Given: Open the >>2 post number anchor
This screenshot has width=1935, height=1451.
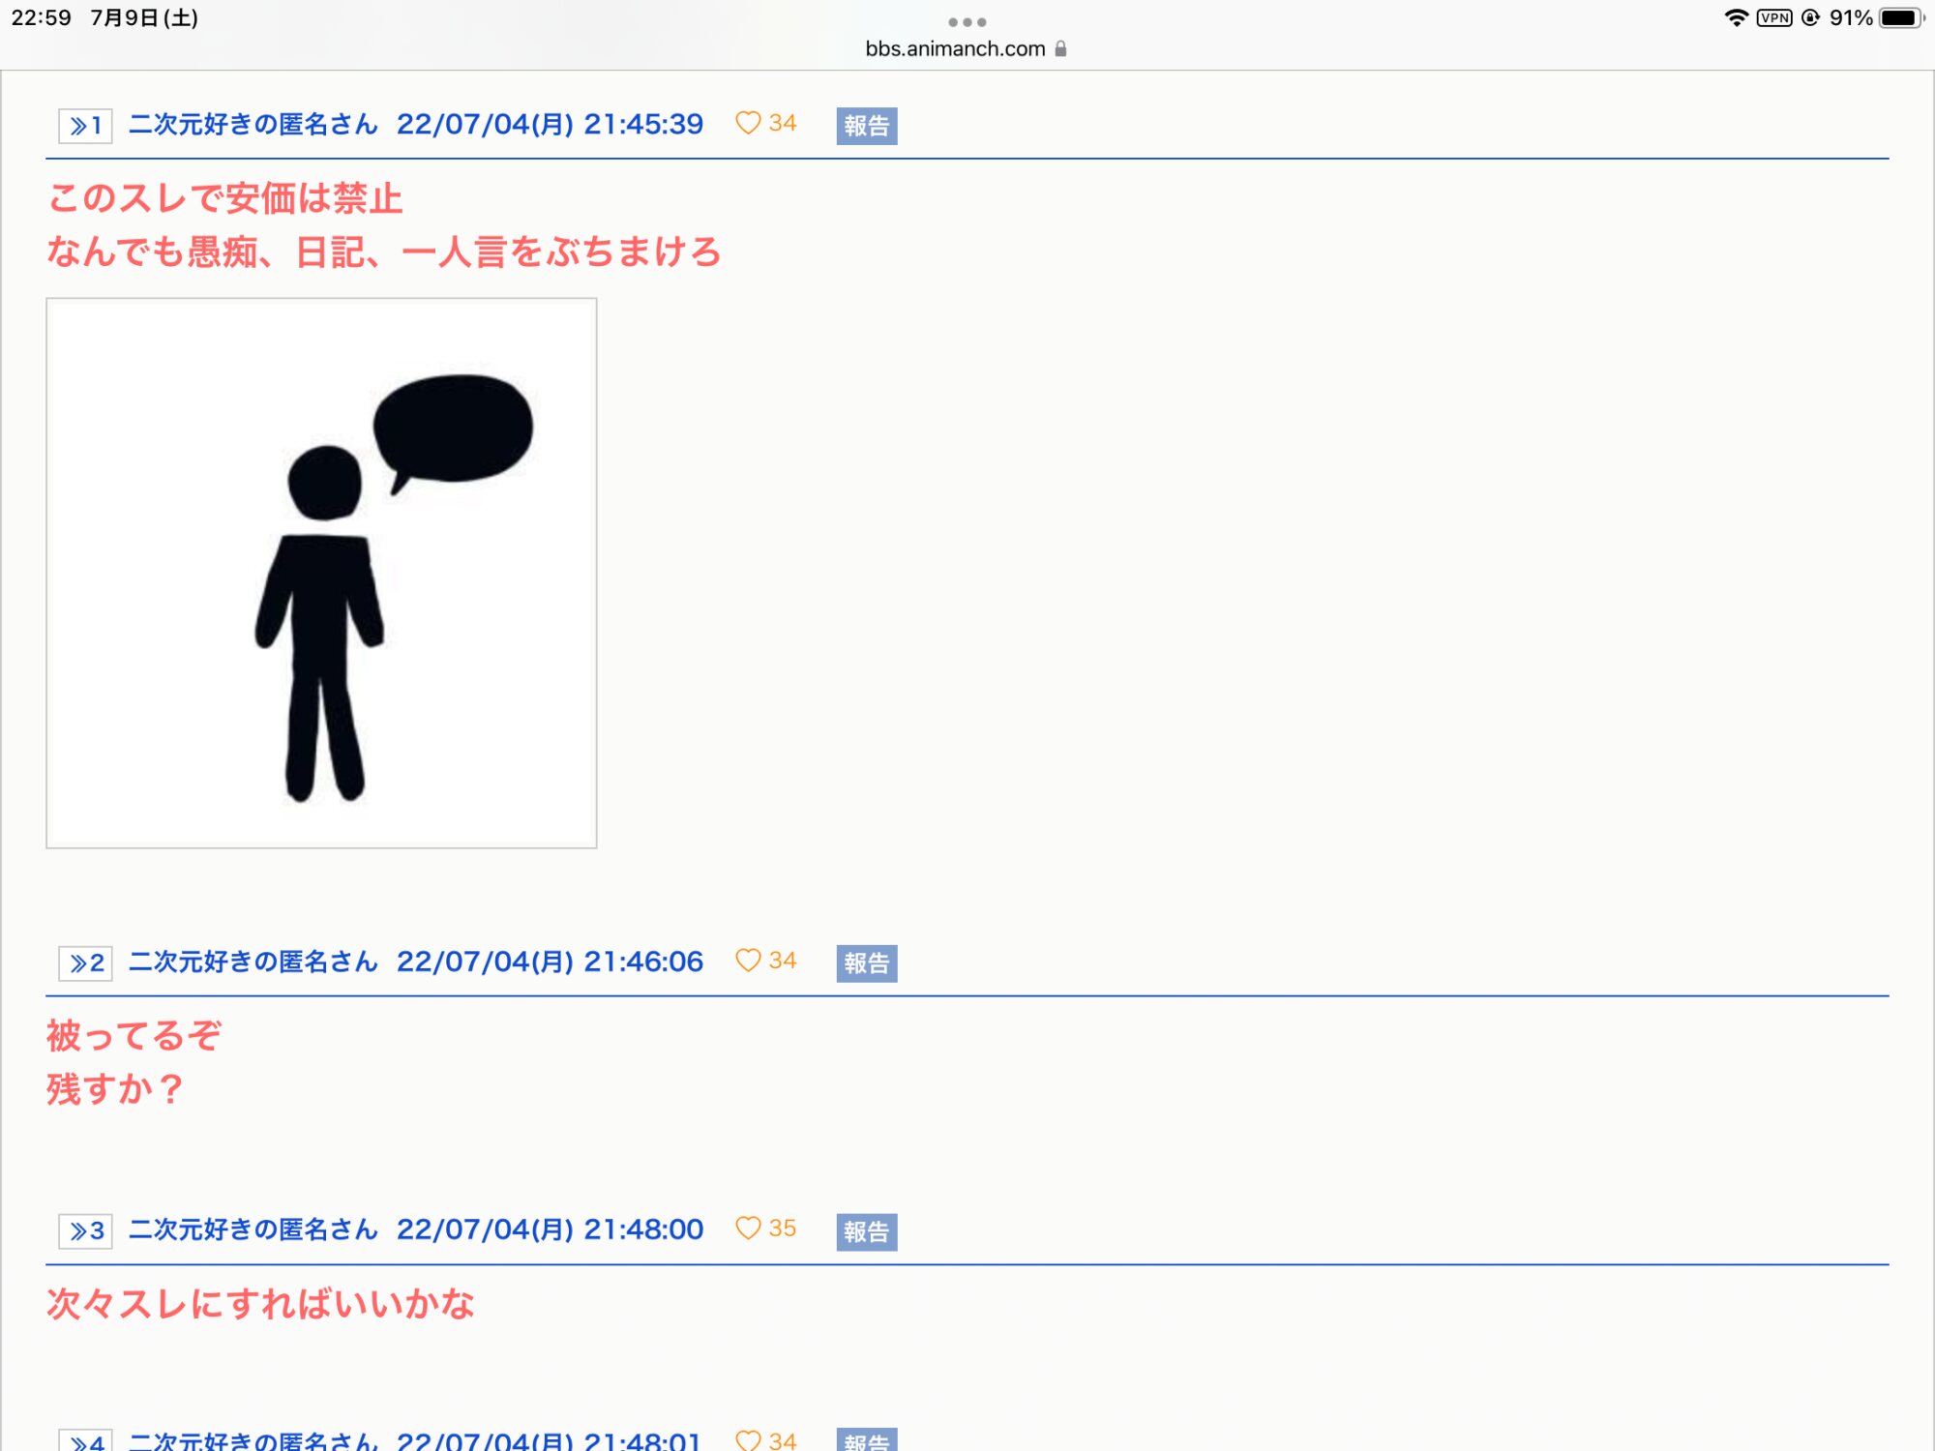Looking at the screenshot, I should coord(85,963).
